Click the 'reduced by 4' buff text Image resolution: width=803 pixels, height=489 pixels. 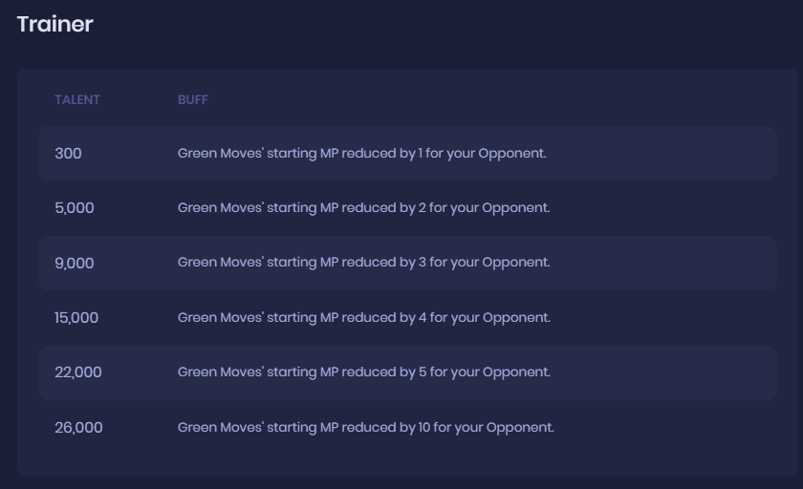tap(364, 318)
